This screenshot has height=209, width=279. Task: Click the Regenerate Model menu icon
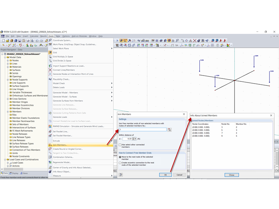click(x=50, y=162)
